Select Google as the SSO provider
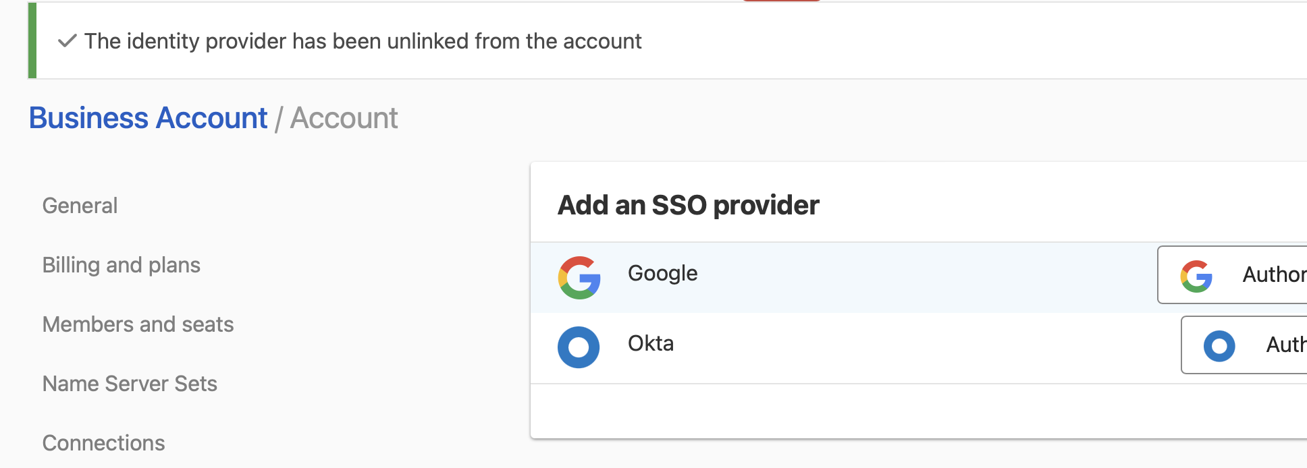Image resolution: width=1307 pixels, height=468 pixels. pyautogui.click(x=662, y=274)
